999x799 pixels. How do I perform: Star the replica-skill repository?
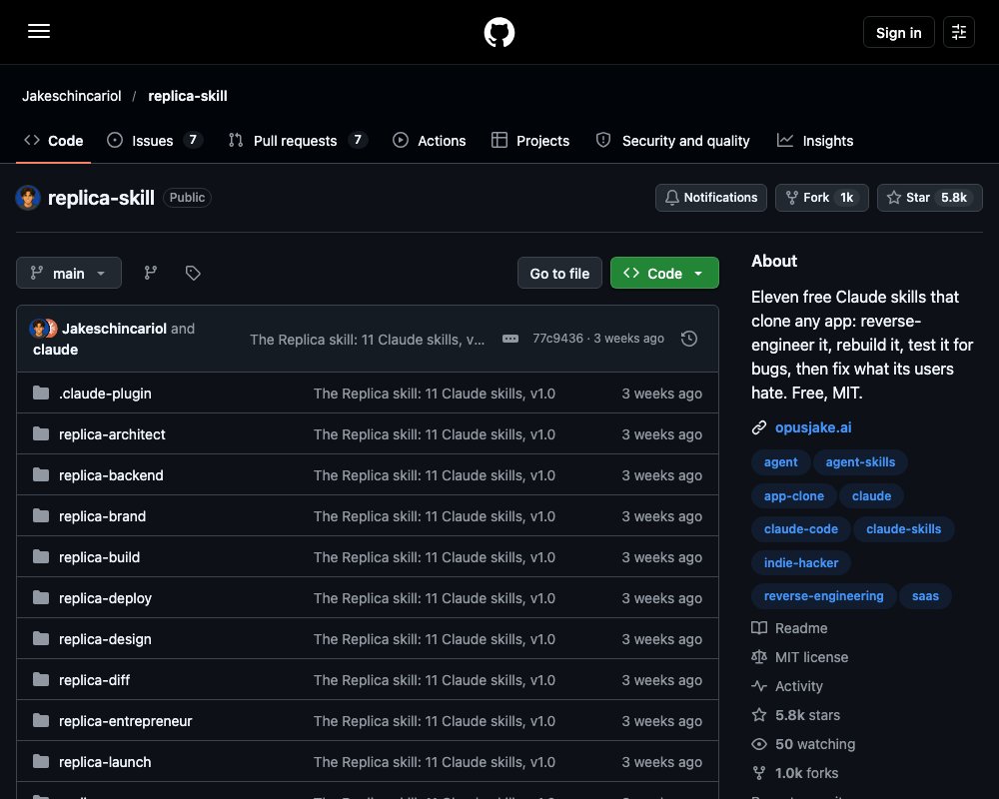coord(929,198)
